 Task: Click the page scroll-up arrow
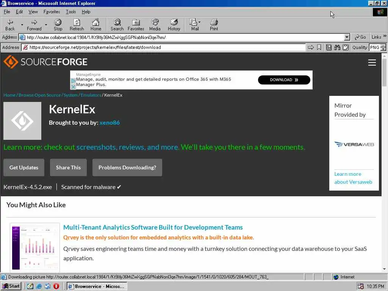click(384, 56)
